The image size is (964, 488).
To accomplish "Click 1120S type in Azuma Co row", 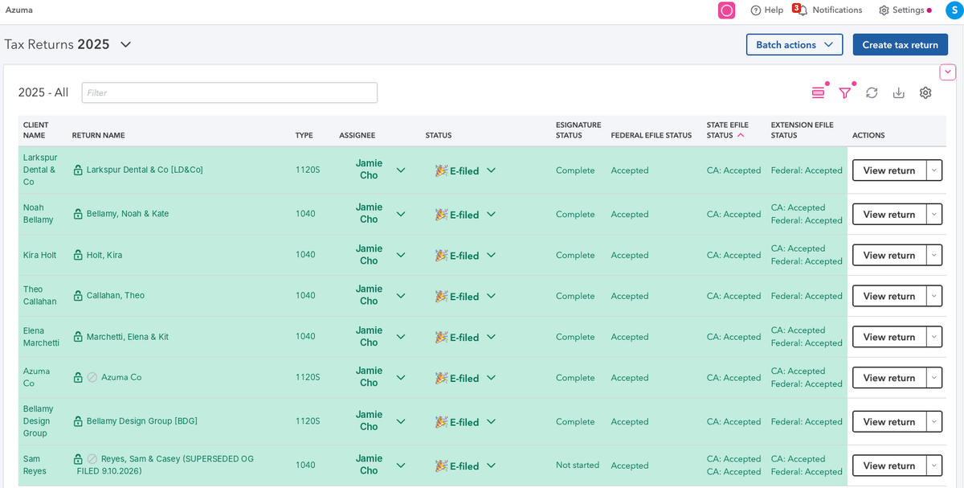I will click(308, 377).
